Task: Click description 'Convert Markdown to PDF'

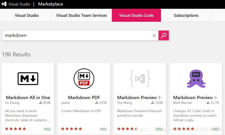Action: tap(81, 111)
